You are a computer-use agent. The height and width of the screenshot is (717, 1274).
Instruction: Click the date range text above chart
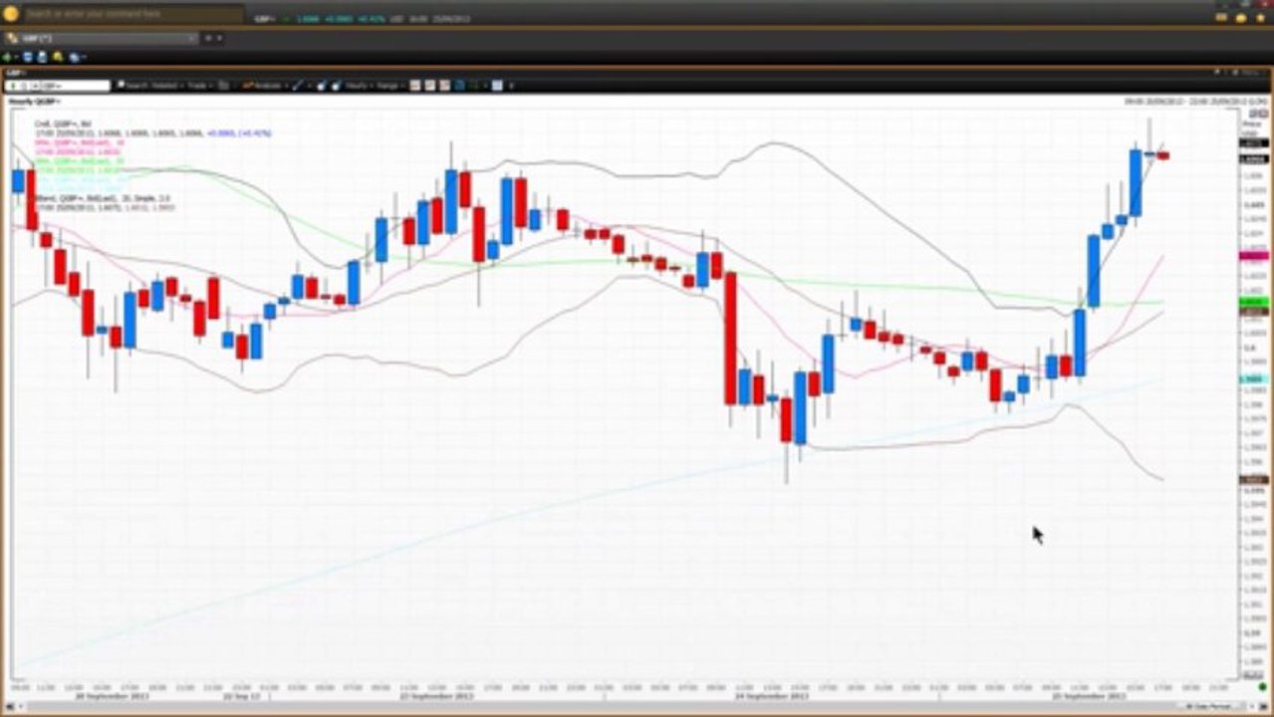[x=1195, y=102]
